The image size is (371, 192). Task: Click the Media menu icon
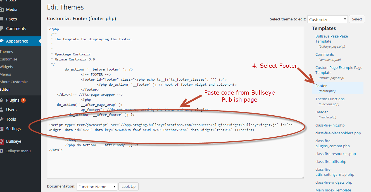2,10
